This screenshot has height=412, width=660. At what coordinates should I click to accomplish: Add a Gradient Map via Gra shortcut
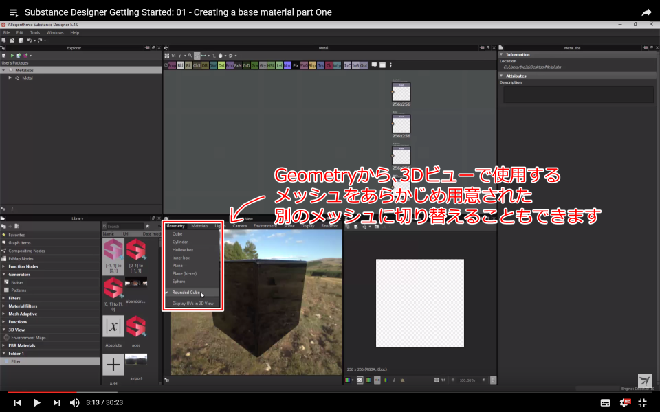[x=254, y=66]
